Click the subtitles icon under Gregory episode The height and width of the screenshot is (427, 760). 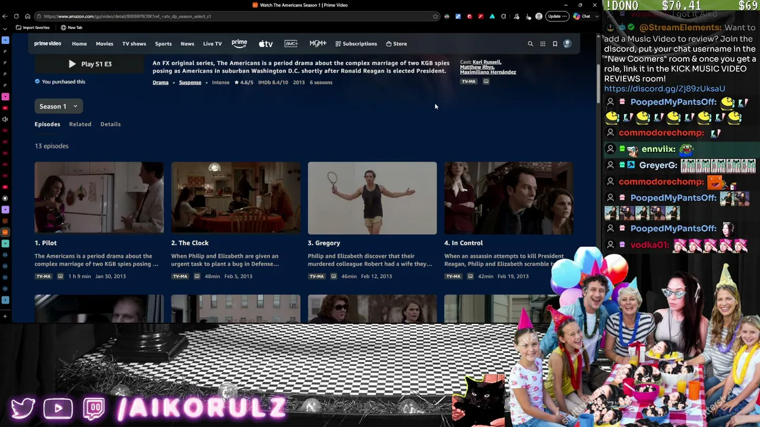coord(333,276)
